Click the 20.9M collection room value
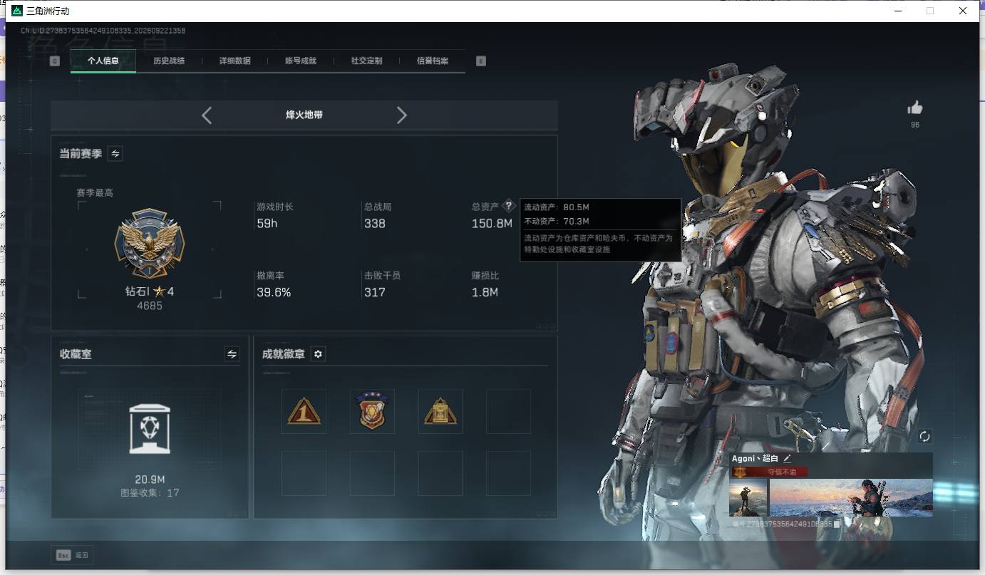 pos(150,480)
